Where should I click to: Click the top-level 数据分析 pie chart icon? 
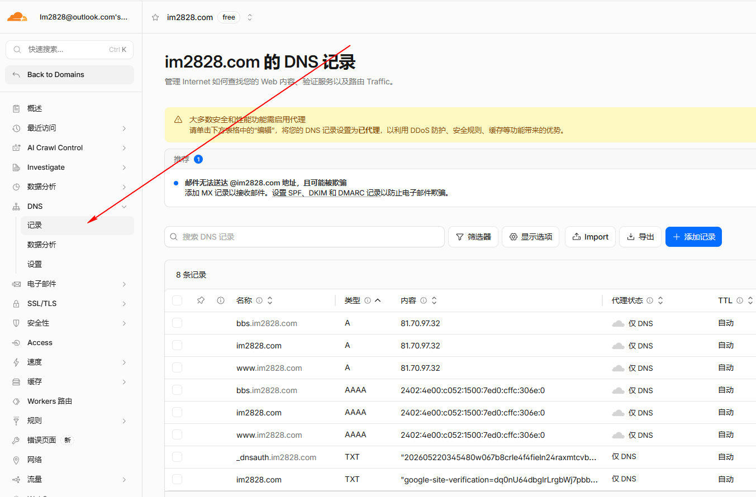pos(16,187)
